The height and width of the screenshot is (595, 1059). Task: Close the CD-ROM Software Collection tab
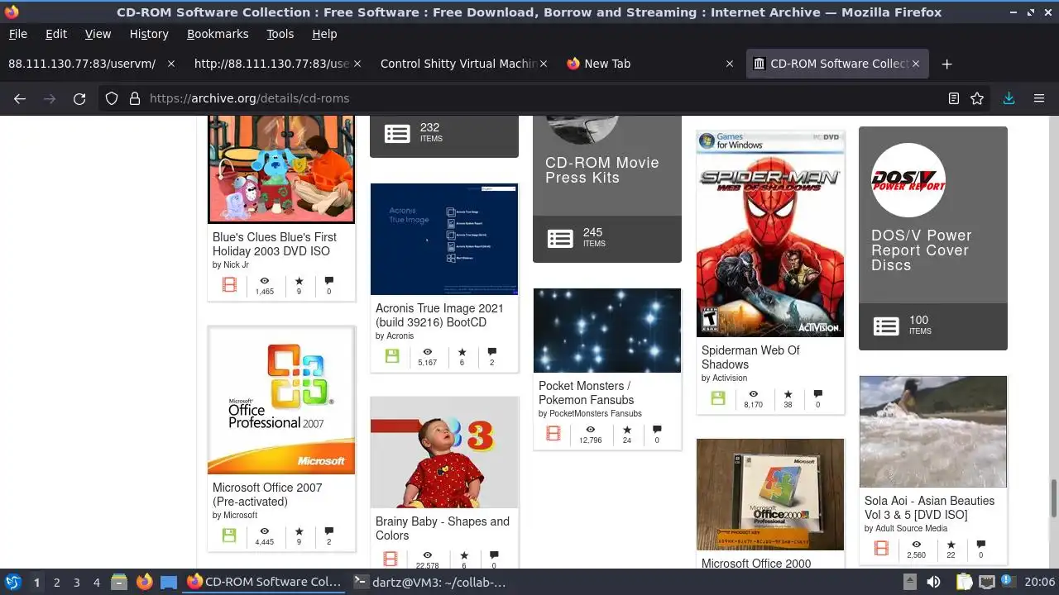point(916,64)
